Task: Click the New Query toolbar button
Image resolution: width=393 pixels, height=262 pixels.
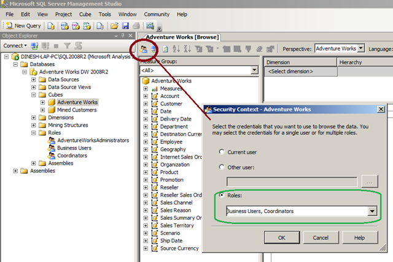Action: click(23, 26)
